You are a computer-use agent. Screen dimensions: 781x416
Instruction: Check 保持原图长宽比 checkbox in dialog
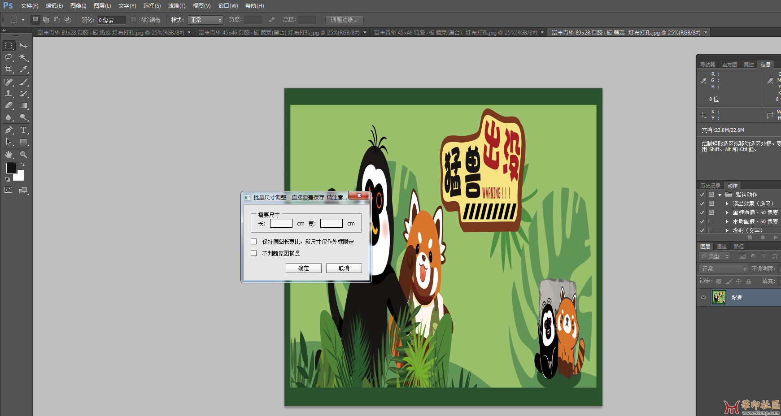pos(254,242)
